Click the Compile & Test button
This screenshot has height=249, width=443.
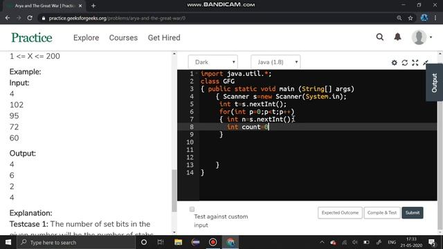(x=382, y=212)
